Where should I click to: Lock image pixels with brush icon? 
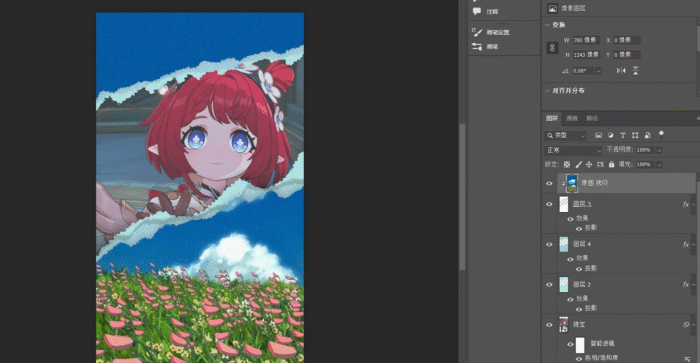click(x=578, y=164)
